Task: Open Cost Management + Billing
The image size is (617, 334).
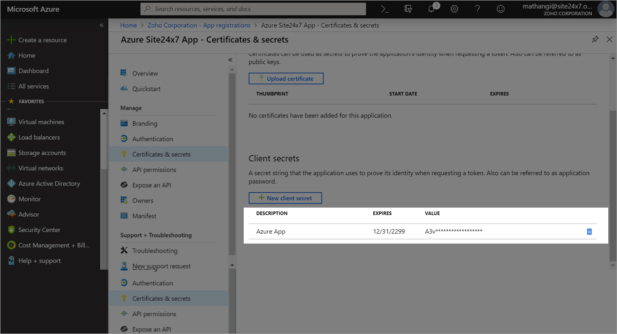Action: coord(49,245)
